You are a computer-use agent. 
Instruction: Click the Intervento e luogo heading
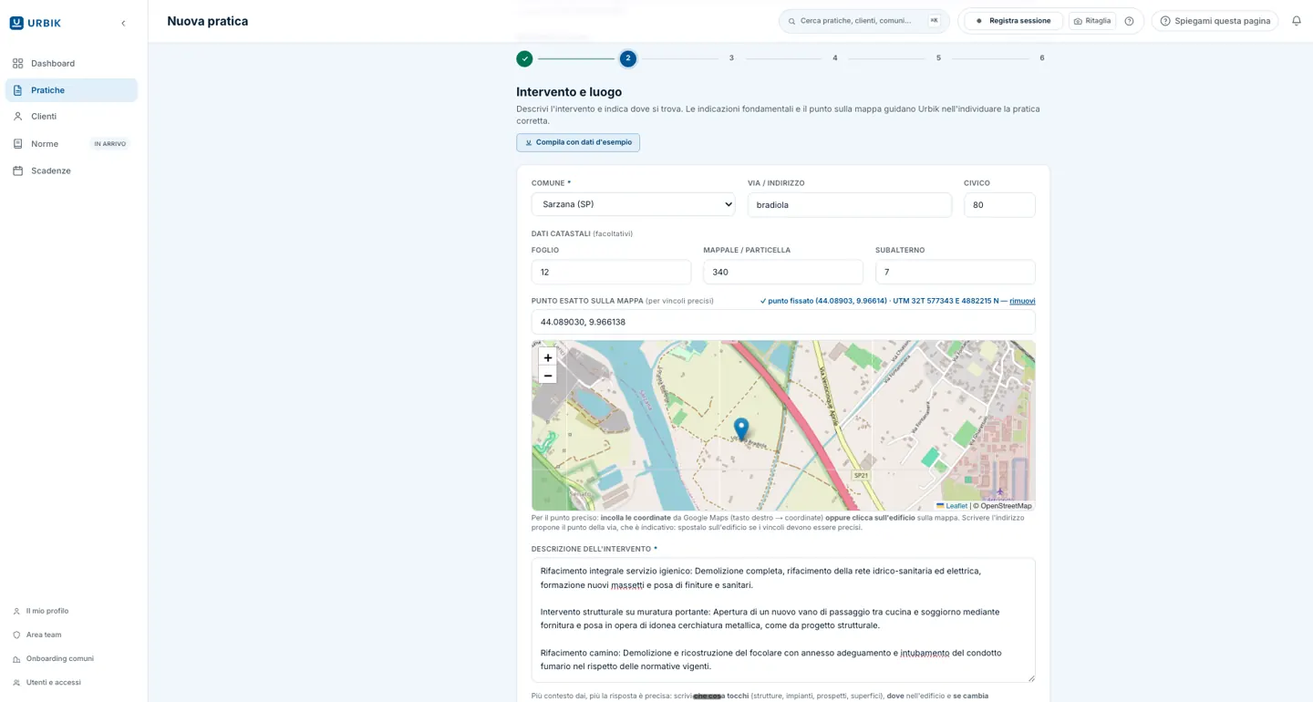(569, 92)
